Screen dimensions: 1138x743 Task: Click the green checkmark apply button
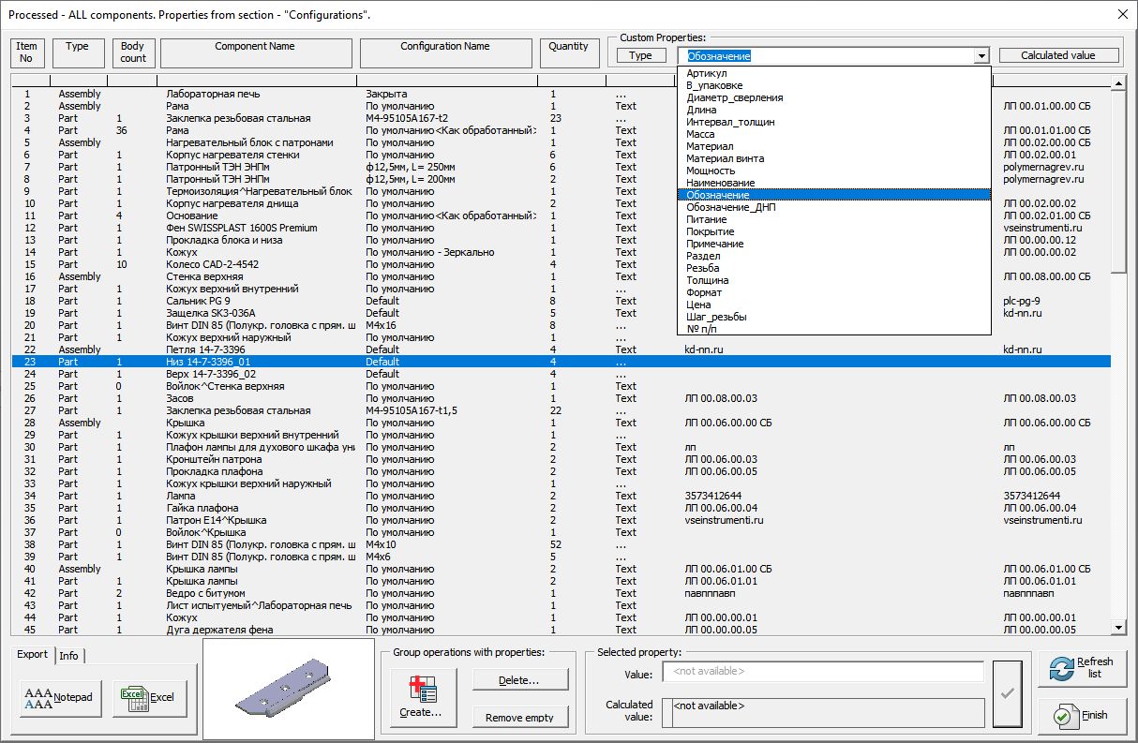click(1008, 693)
